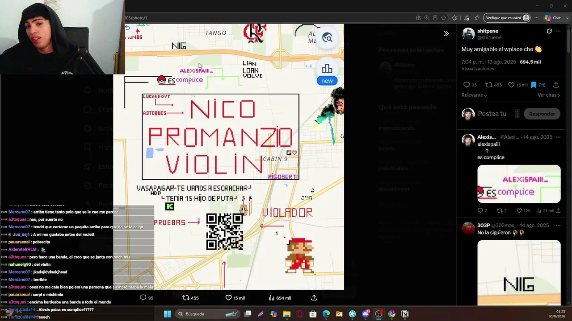The height and width of the screenshot is (321, 572).
Task: Open the Ver citas link
Action: [x=549, y=95]
